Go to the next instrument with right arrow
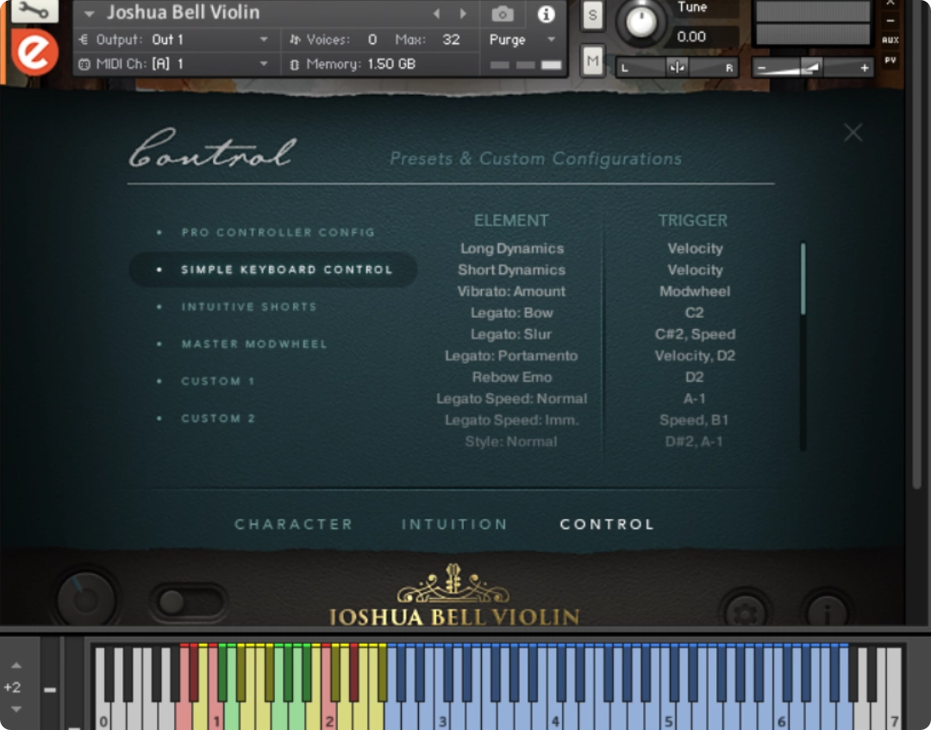 coord(463,13)
